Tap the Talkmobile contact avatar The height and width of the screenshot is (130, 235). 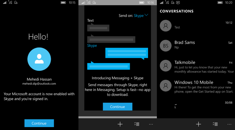(x=166, y=66)
